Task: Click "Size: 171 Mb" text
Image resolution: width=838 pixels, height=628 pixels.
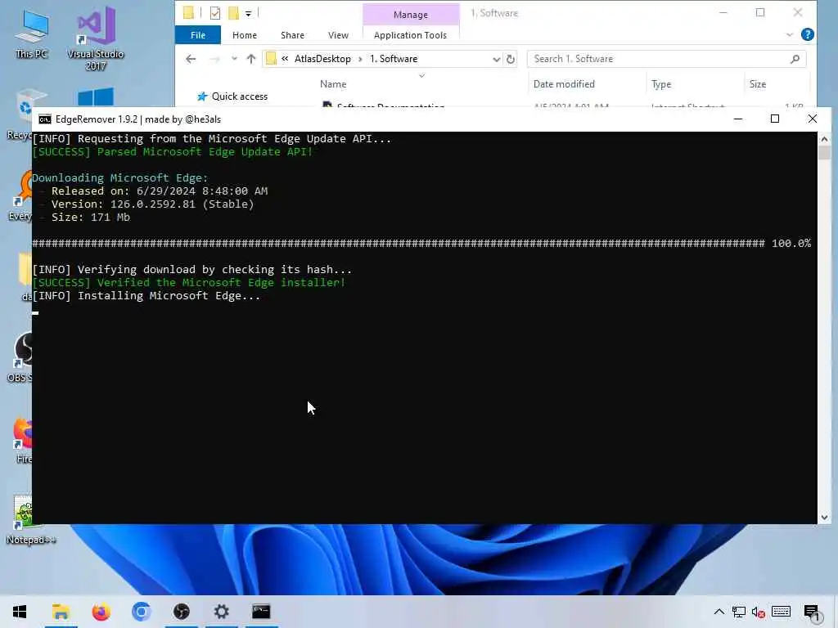Action: pyautogui.click(x=90, y=218)
